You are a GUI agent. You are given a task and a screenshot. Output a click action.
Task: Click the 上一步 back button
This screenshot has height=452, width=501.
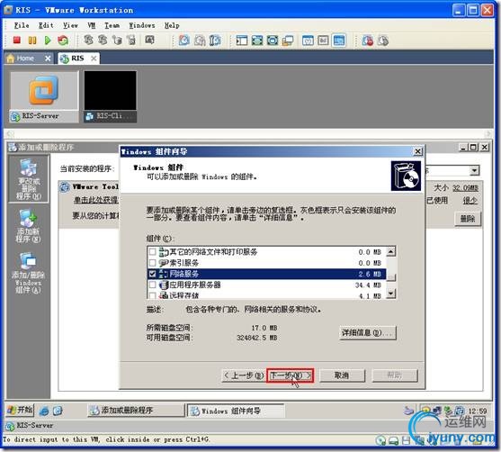244,375
